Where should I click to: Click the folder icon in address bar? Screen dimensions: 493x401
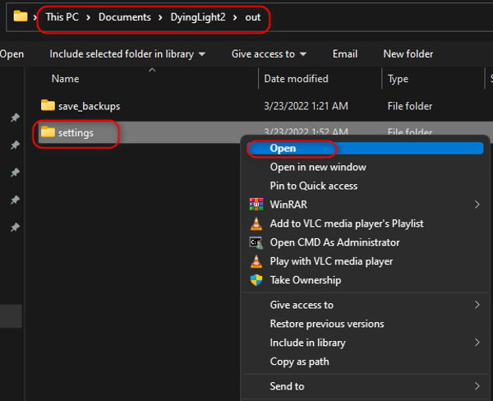click(x=21, y=16)
